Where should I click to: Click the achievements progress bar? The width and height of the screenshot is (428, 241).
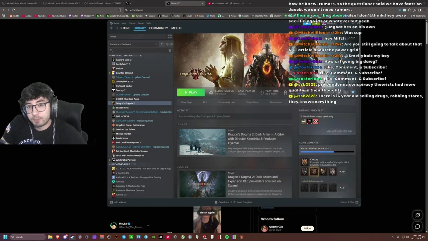pos(327,152)
